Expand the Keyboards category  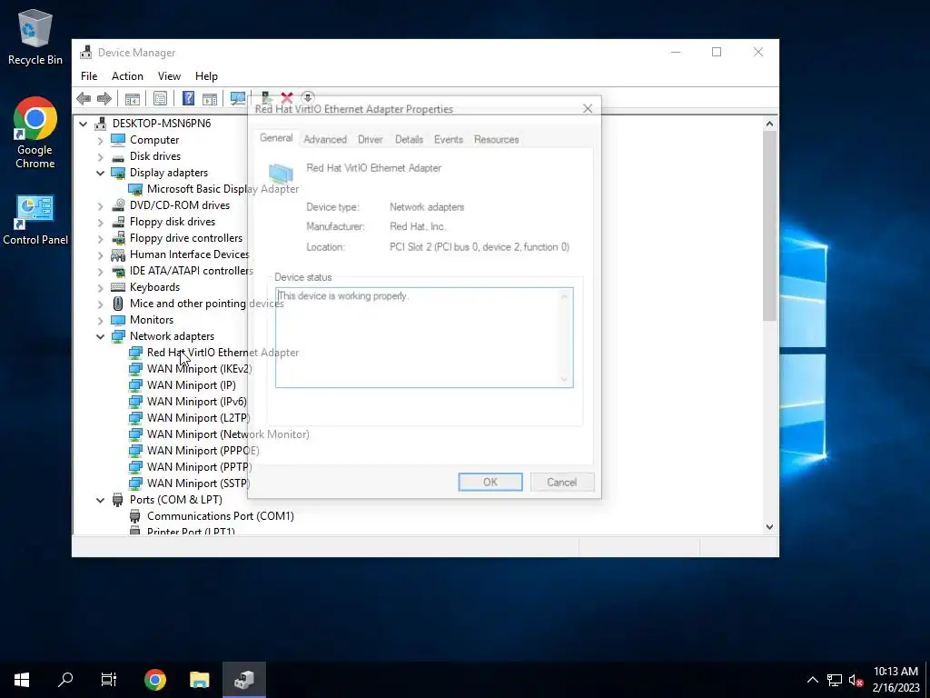(x=100, y=287)
